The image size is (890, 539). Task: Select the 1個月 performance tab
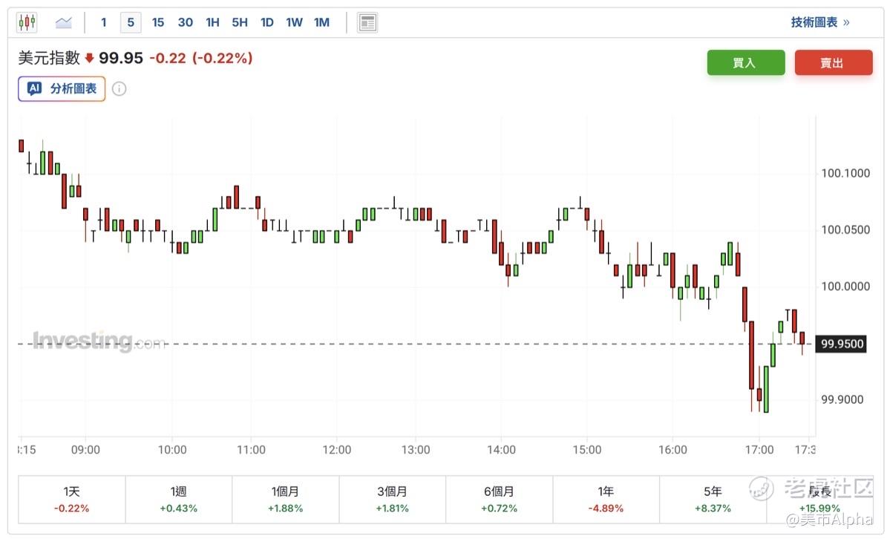point(285,499)
